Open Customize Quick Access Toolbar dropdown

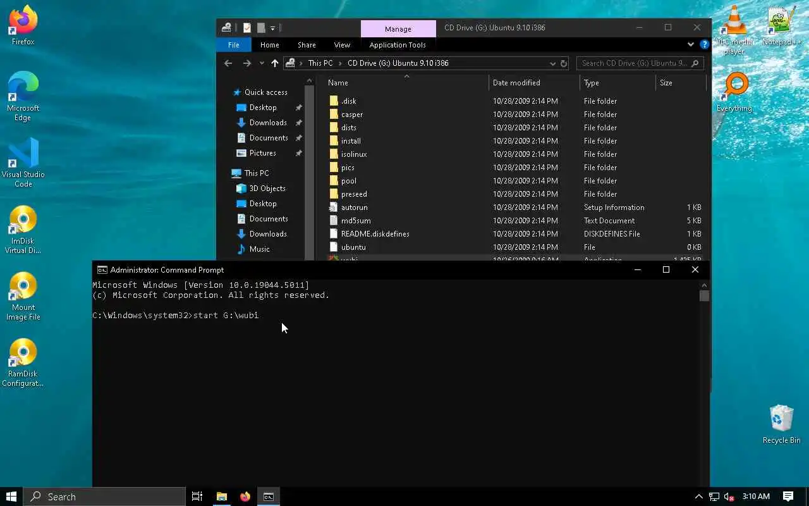coord(273,28)
